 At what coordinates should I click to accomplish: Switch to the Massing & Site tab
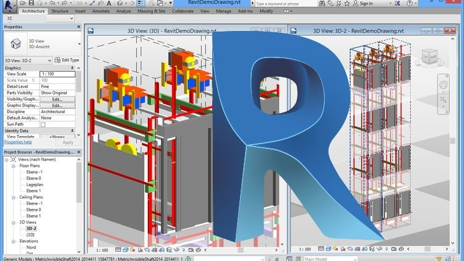pyautogui.click(x=152, y=11)
